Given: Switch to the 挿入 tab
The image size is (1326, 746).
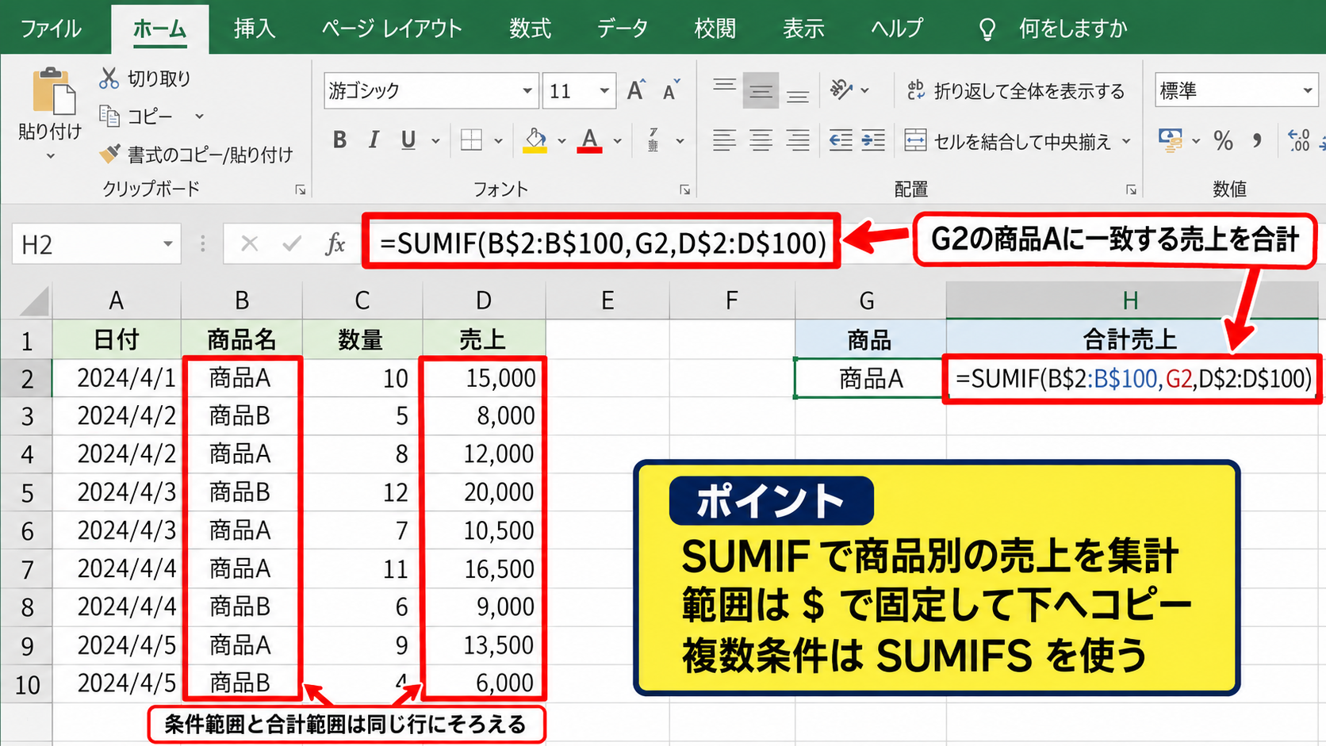Looking at the screenshot, I should pos(255,29).
